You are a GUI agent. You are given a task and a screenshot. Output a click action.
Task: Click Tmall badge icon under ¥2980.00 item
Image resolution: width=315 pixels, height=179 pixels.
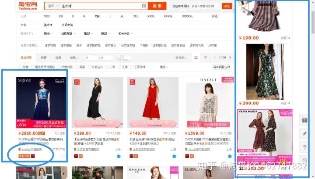point(33,156)
